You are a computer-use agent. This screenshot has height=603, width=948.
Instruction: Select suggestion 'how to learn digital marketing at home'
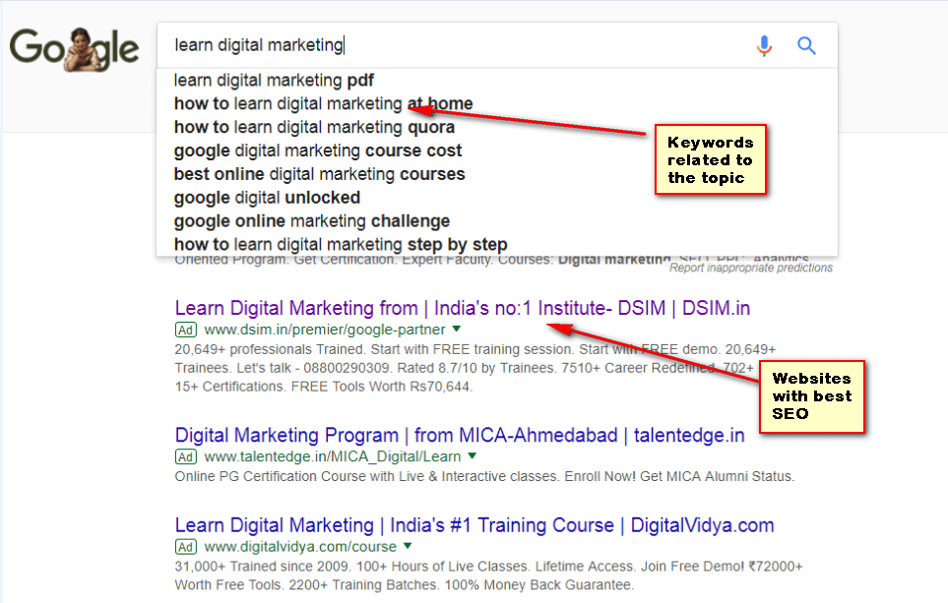(x=324, y=104)
